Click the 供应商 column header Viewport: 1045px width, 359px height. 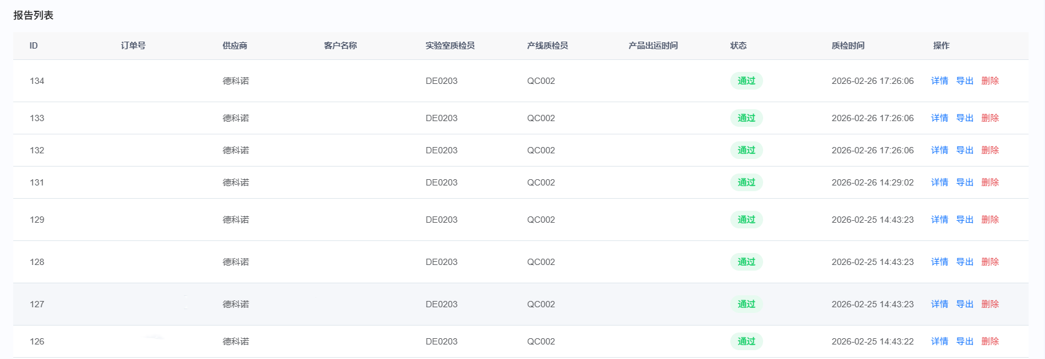pyautogui.click(x=235, y=45)
